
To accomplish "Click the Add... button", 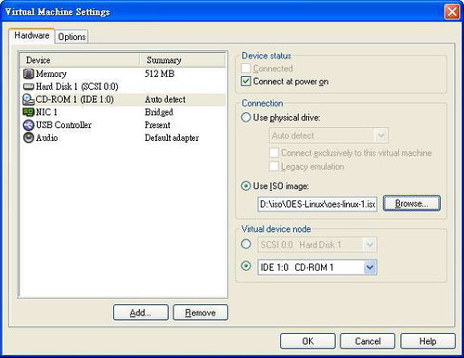I will coord(141,313).
